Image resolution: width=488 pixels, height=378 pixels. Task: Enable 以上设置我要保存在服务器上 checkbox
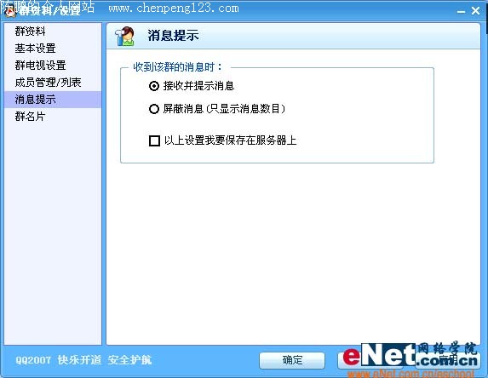click(154, 140)
